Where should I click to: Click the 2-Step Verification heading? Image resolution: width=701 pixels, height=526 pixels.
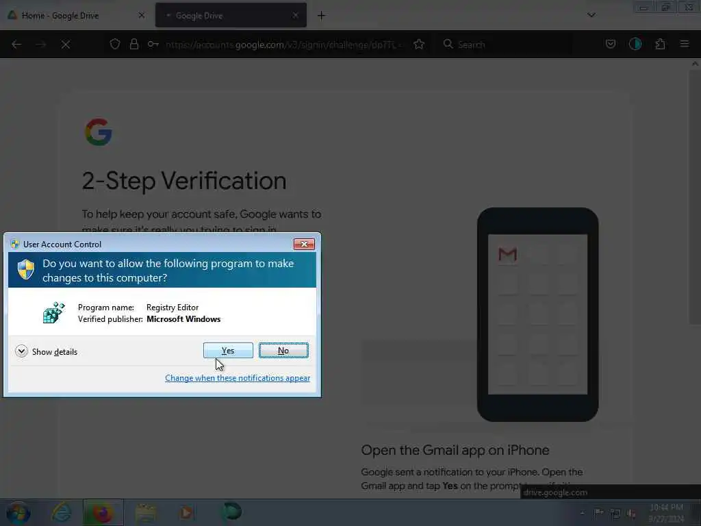[184, 181]
